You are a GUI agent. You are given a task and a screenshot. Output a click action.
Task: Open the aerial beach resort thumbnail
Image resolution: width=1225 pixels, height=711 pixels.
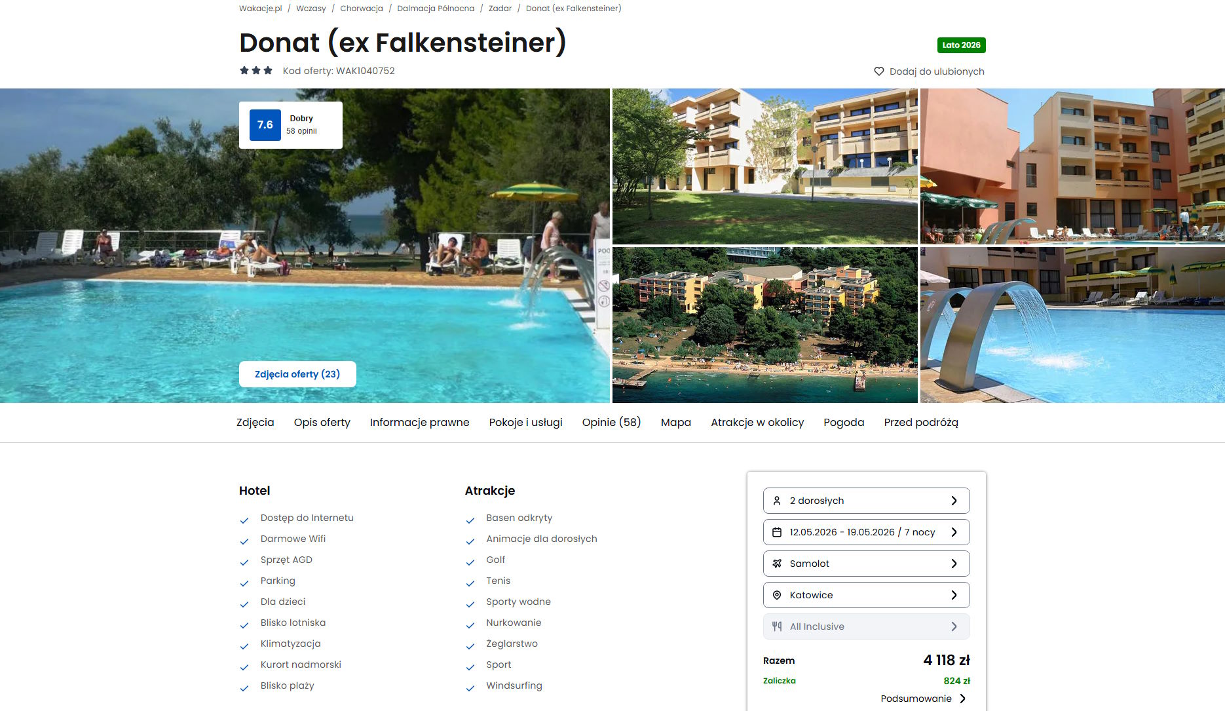click(764, 325)
